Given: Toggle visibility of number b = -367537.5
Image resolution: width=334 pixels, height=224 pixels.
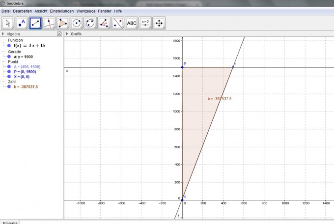Looking at the screenshot, I should (9, 86).
